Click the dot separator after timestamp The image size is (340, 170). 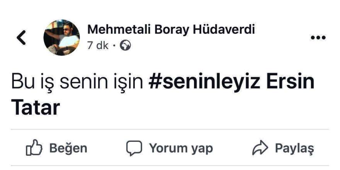[x=114, y=46]
